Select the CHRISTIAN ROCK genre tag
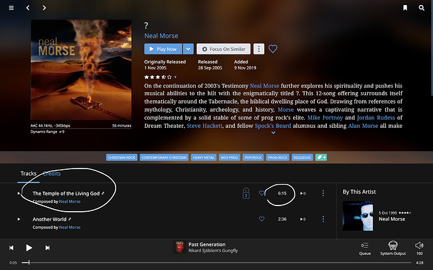 coord(122,157)
